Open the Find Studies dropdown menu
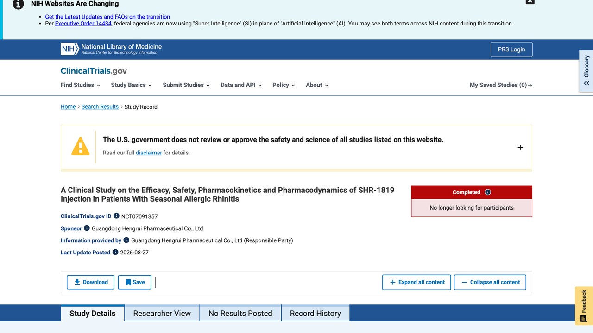This screenshot has width=593, height=333. click(x=80, y=85)
